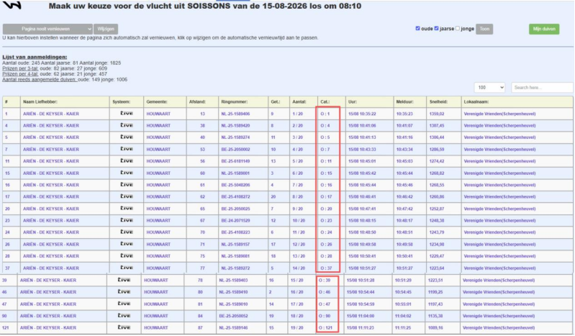Click the Live icon in the row ranked 20
575x336 pixels.
[127, 208]
